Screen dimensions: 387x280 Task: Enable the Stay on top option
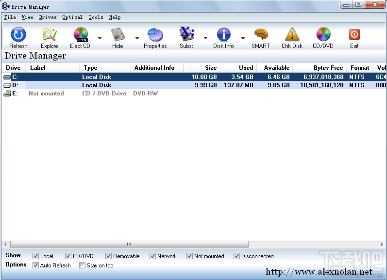[82, 265]
